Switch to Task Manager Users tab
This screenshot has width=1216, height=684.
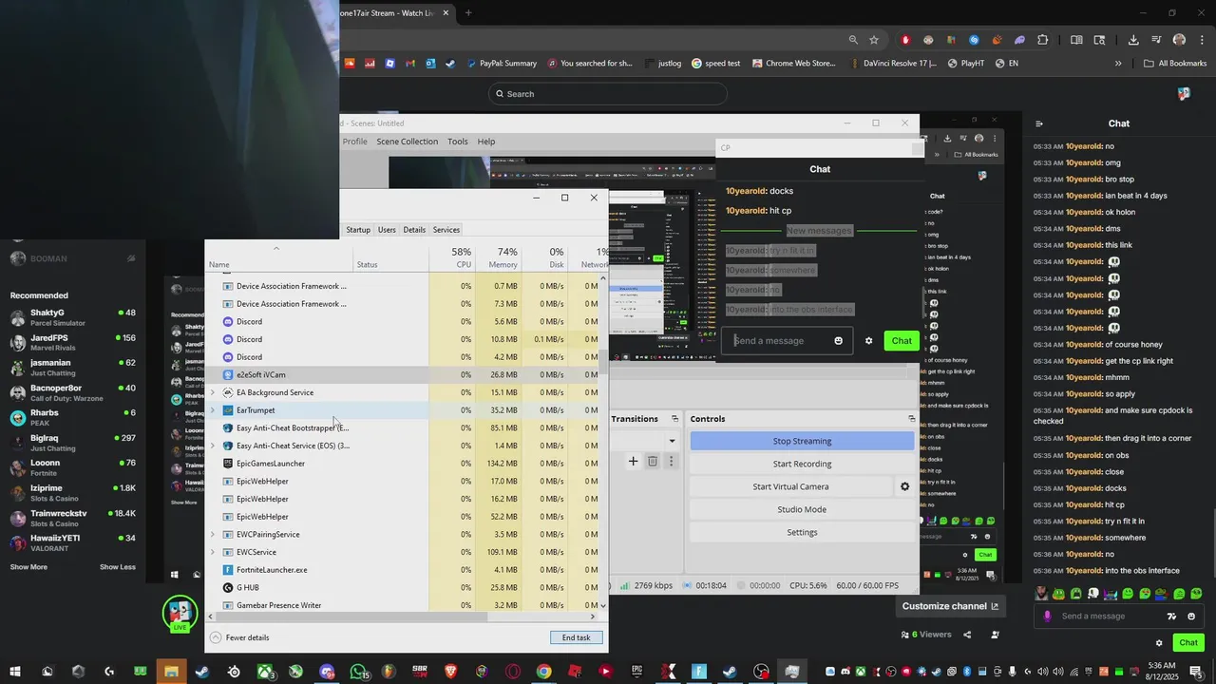point(387,230)
